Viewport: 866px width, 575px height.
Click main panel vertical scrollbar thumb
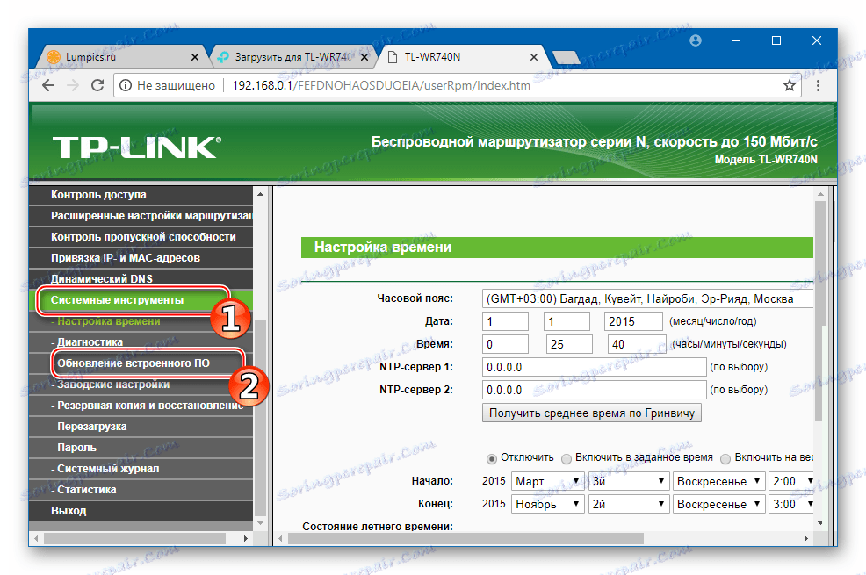pyautogui.click(x=820, y=310)
